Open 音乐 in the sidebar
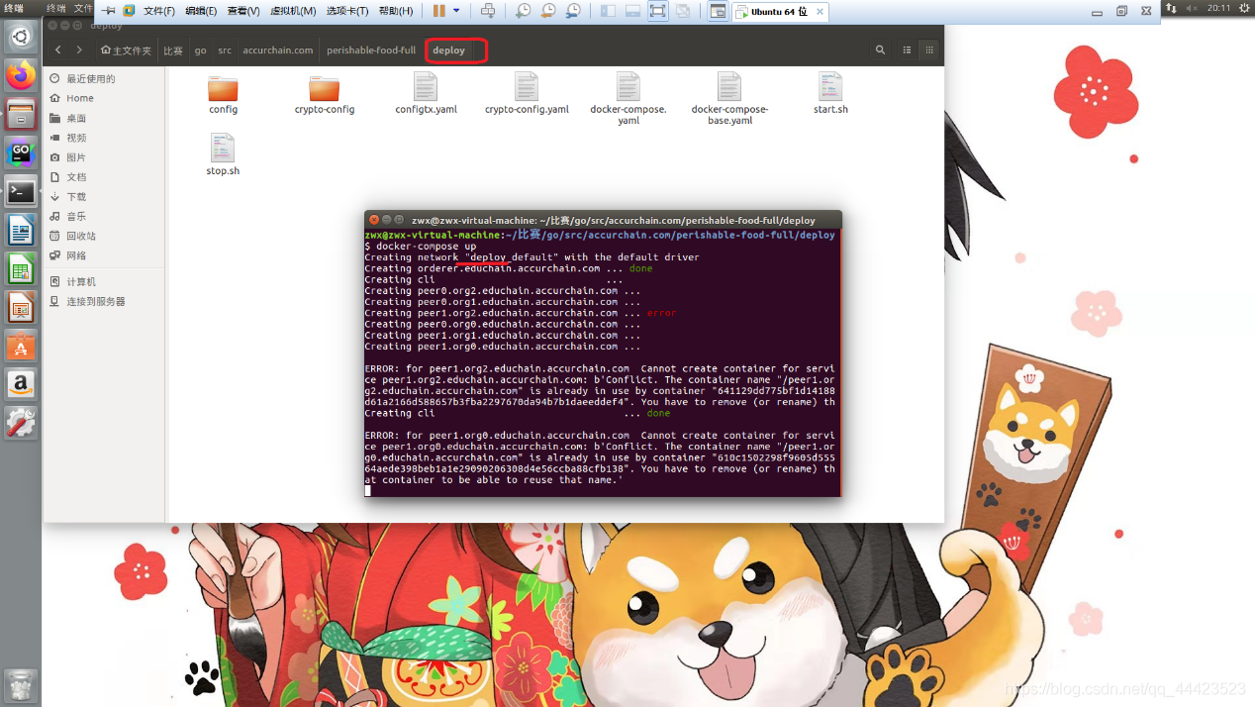Screen dimensions: 1255x707 76,216
